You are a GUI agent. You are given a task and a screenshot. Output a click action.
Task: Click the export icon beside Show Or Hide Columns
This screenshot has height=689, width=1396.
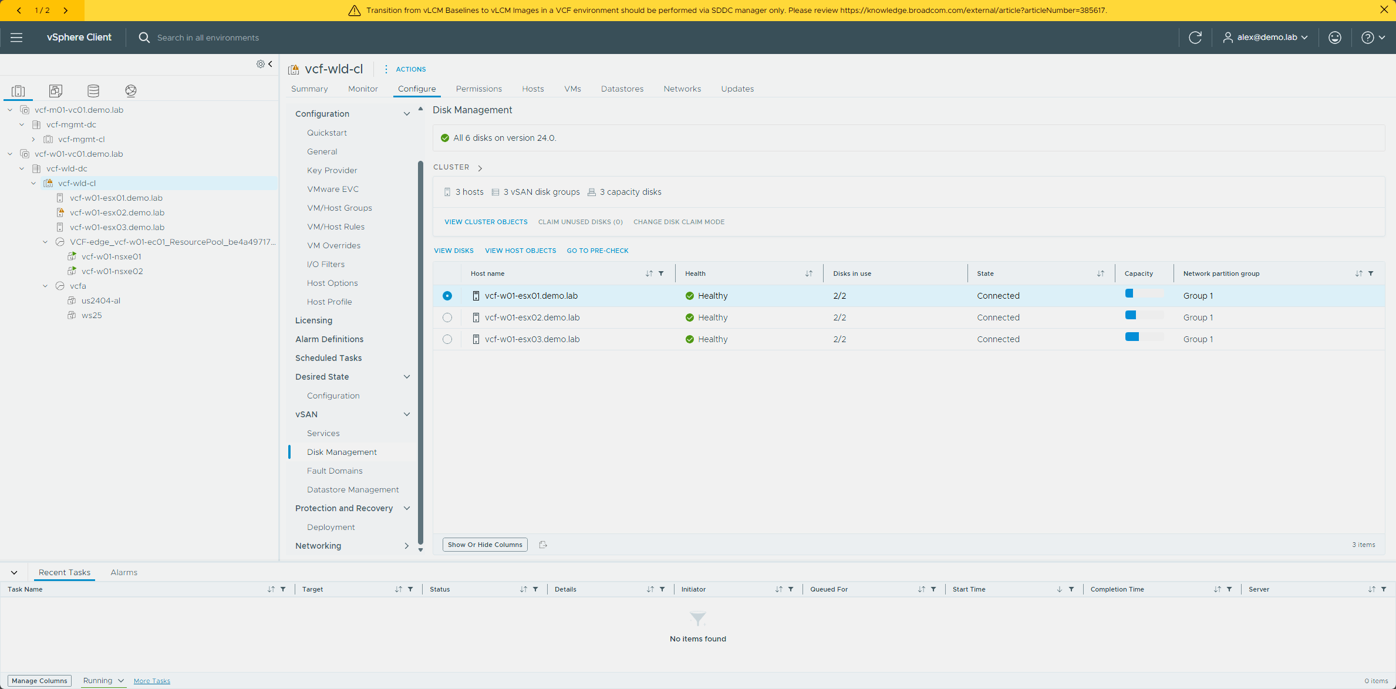pyautogui.click(x=543, y=545)
